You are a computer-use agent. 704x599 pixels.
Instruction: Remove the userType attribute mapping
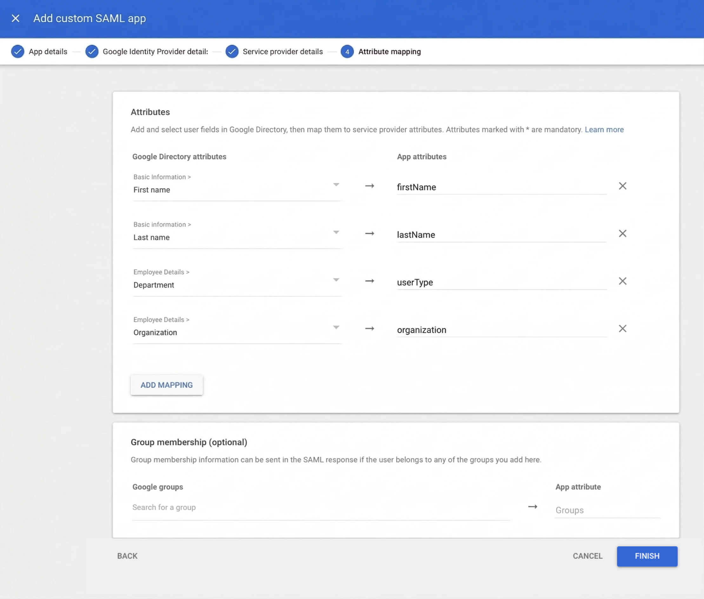tap(623, 281)
